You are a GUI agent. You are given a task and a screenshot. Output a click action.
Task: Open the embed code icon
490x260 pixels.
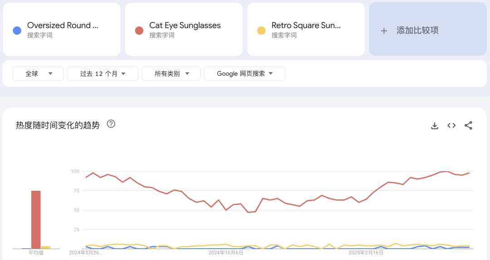(451, 126)
